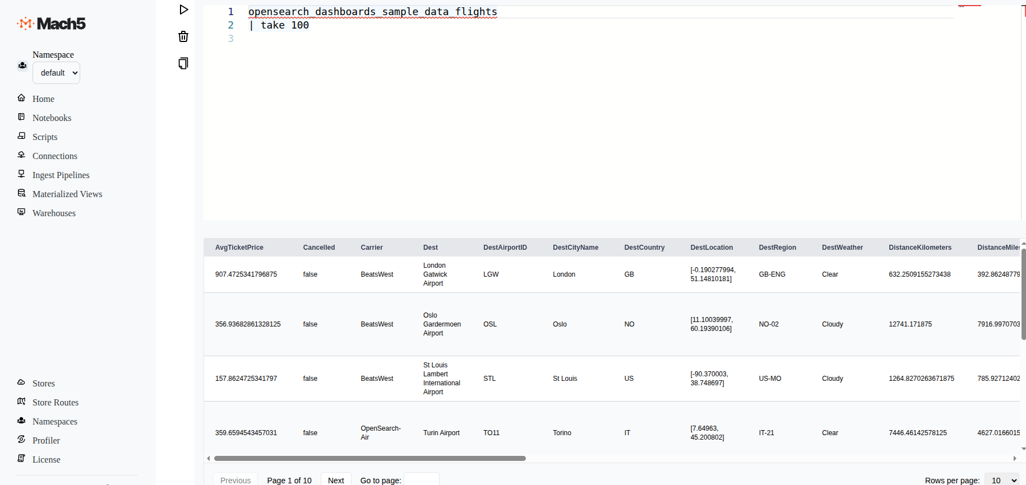Click the namespace users icon beside the default dropdown
Viewport: 1026px width, 485px height.
click(22, 66)
